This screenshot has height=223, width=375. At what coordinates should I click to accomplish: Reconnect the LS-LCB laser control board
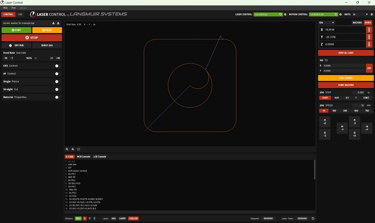(280, 14)
